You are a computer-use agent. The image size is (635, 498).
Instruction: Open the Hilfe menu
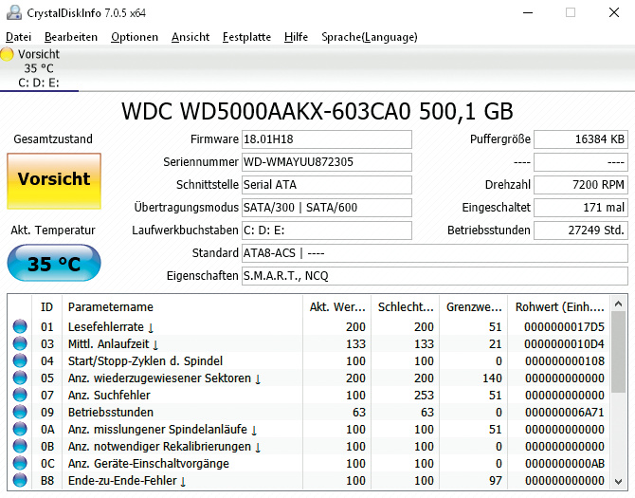[x=296, y=37]
